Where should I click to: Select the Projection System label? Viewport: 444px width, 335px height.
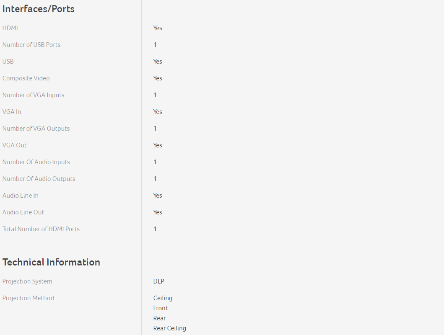click(x=27, y=281)
